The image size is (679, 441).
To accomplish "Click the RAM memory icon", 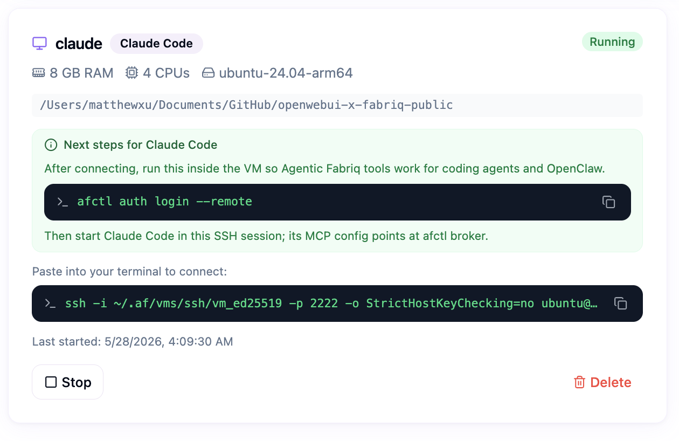I will 39,73.
